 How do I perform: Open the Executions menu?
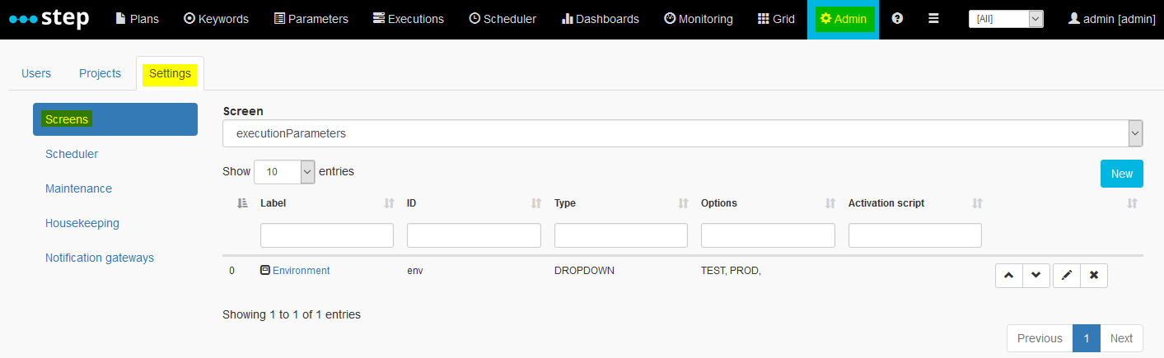408,19
